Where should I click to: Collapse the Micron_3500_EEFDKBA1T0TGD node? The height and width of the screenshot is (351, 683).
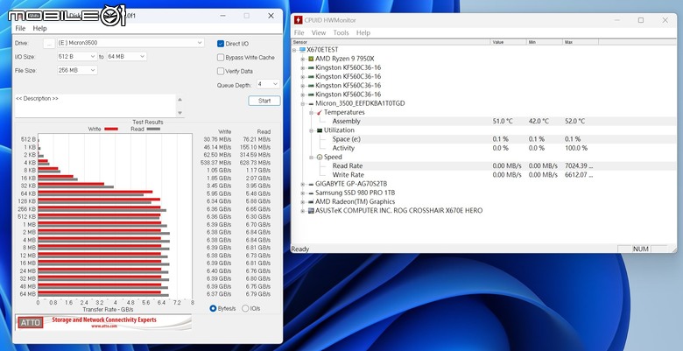coord(303,103)
